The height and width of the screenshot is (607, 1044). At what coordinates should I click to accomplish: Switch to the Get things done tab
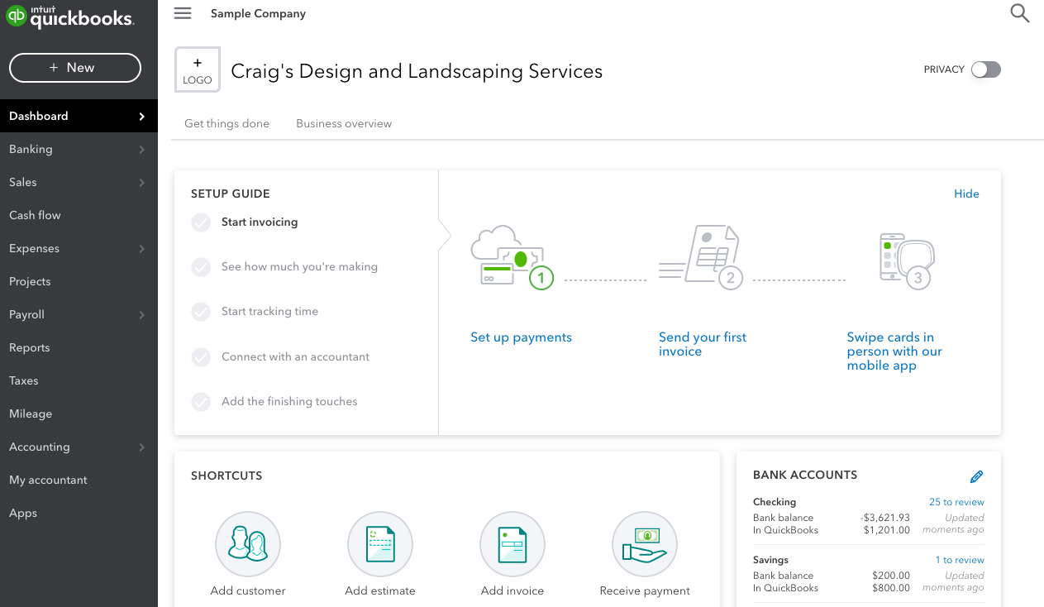click(226, 123)
